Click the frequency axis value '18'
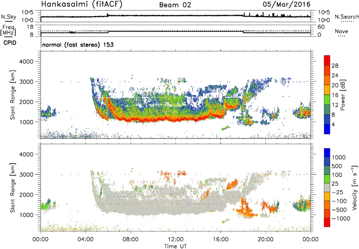The height and width of the screenshot is (249, 359). click(x=30, y=27)
